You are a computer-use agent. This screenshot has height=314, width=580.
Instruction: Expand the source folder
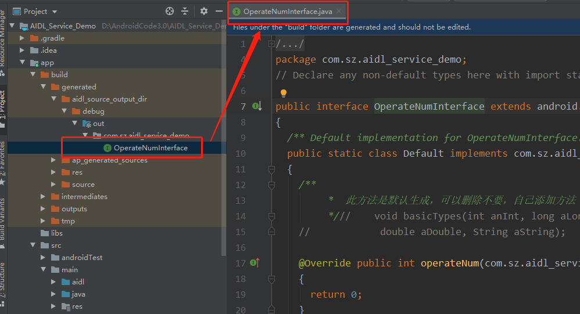[x=53, y=185]
